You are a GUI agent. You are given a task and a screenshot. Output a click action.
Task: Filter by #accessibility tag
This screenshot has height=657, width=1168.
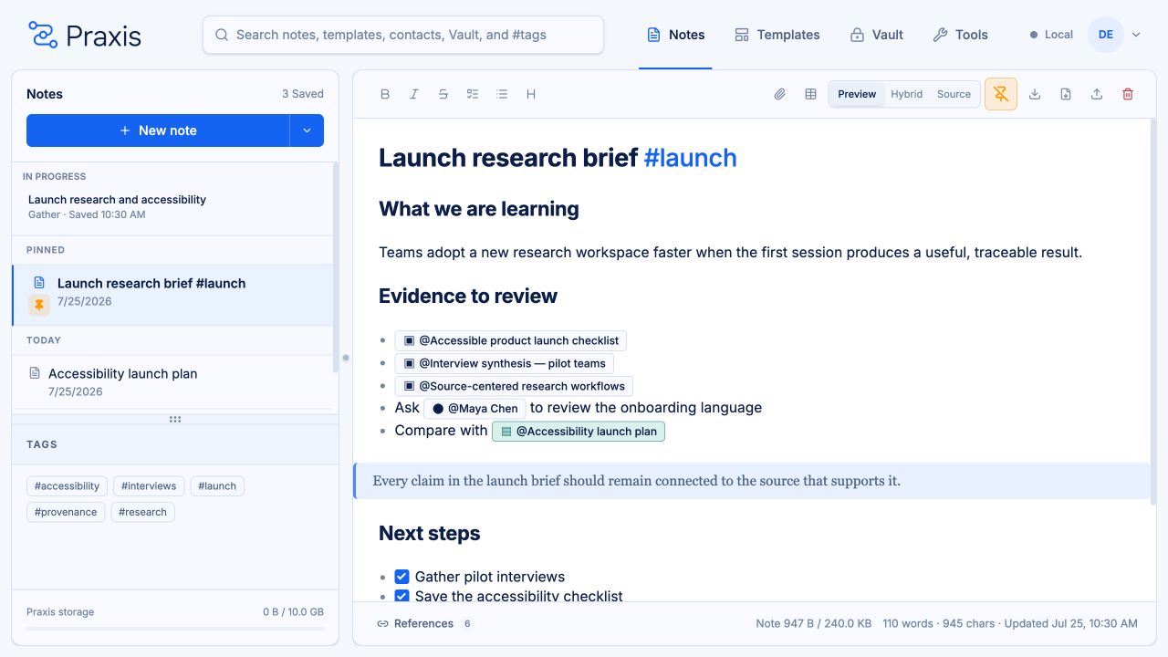[68, 486]
